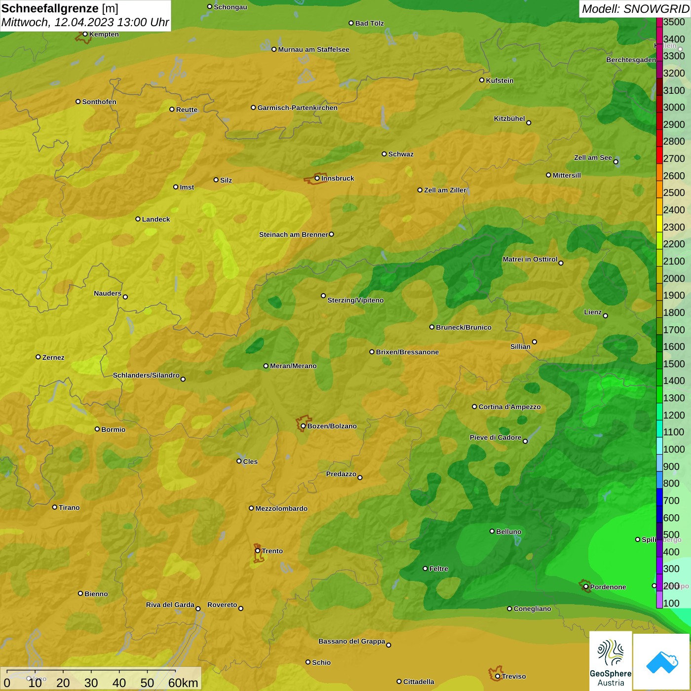Click the Silz label
Viewport: 691px width, 691px height.
pos(226,180)
